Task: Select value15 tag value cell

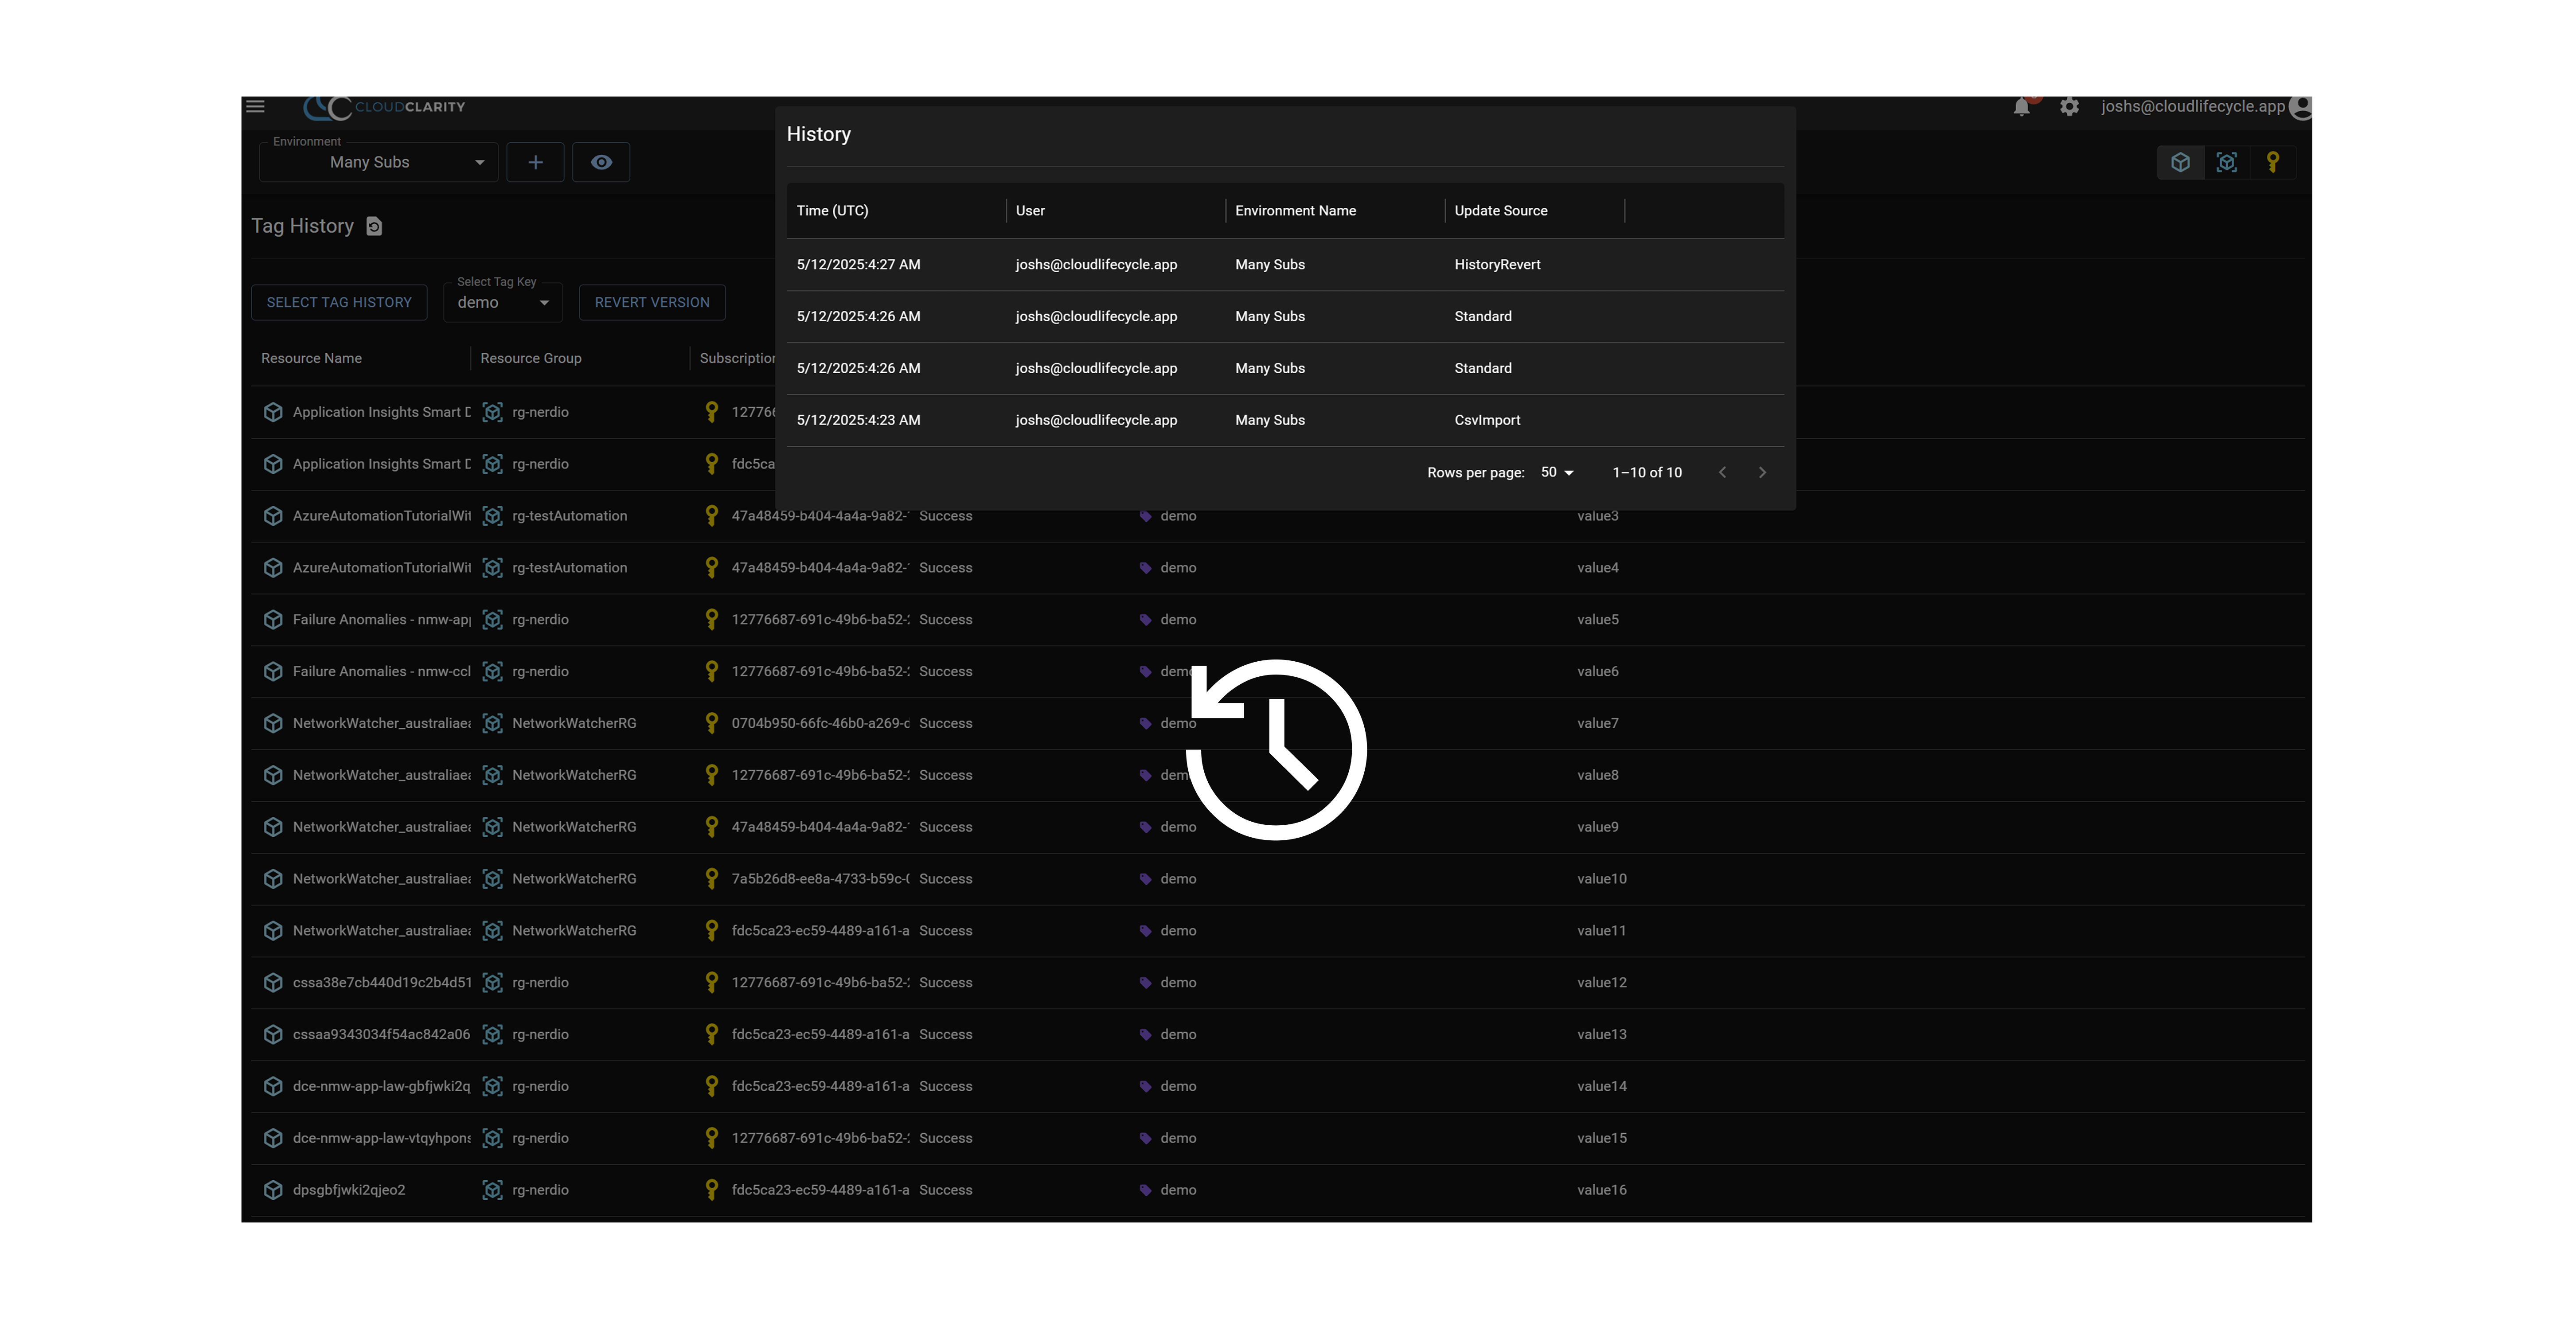Action: point(1601,1139)
